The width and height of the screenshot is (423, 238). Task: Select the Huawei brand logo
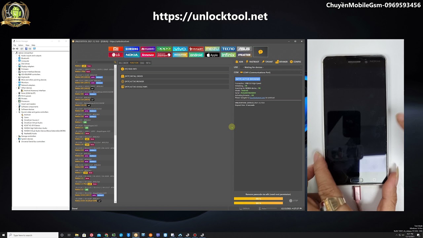tap(148, 49)
